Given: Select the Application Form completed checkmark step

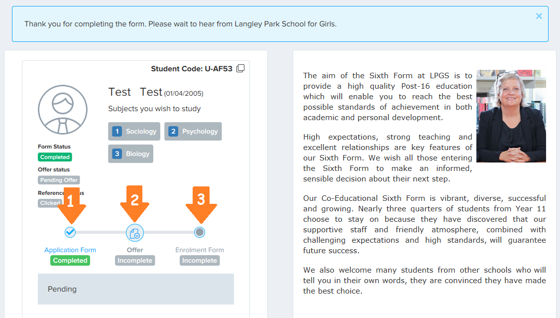Looking at the screenshot, I should (x=70, y=232).
